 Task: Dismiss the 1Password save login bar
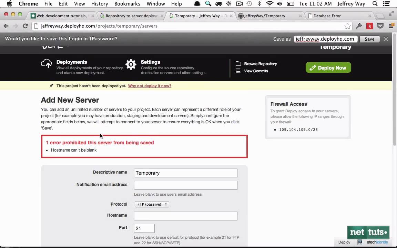pyautogui.click(x=386, y=39)
